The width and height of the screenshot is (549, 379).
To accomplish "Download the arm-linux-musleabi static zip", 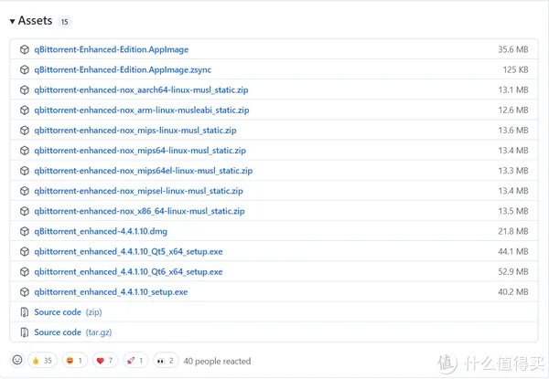I will pyautogui.click(x=141, y=110).
